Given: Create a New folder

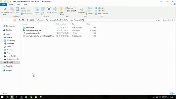Looking at the screenshot, I should tap(62, 11).
